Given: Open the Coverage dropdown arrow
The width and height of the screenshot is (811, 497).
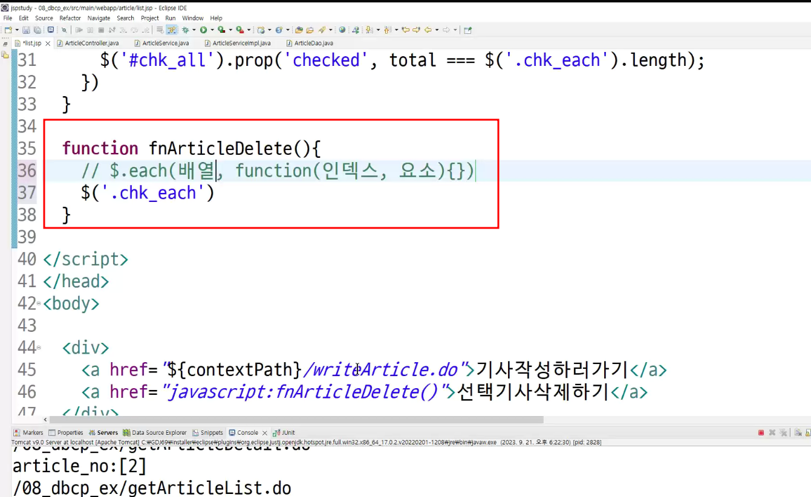Looking at the screenshot, I should click(230, 30).
